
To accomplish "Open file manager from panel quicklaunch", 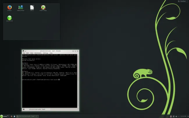I will coord(14,116).
